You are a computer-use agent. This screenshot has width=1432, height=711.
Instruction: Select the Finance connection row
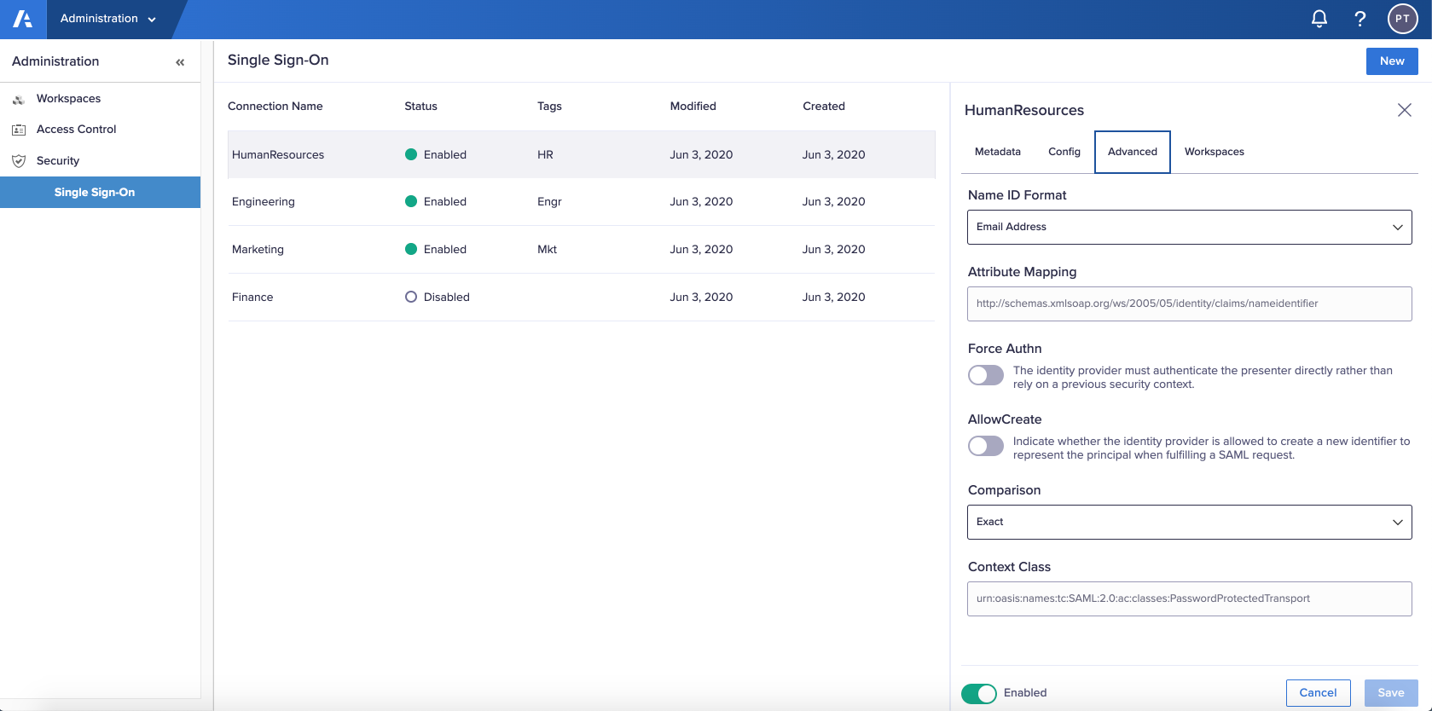tap(582, 297)
